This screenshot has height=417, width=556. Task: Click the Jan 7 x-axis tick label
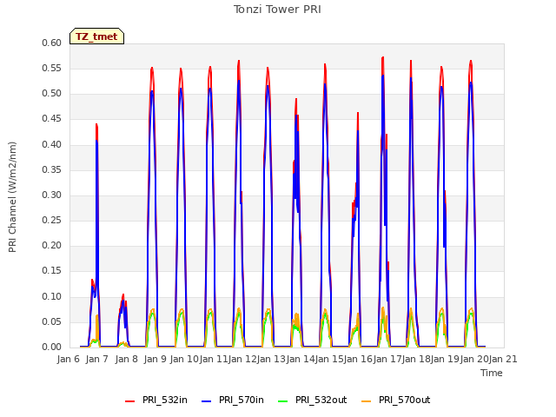[x=97, y=359]
